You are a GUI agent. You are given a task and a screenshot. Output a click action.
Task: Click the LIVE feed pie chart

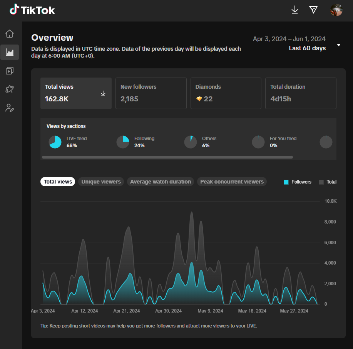click(x=55, y=142)
